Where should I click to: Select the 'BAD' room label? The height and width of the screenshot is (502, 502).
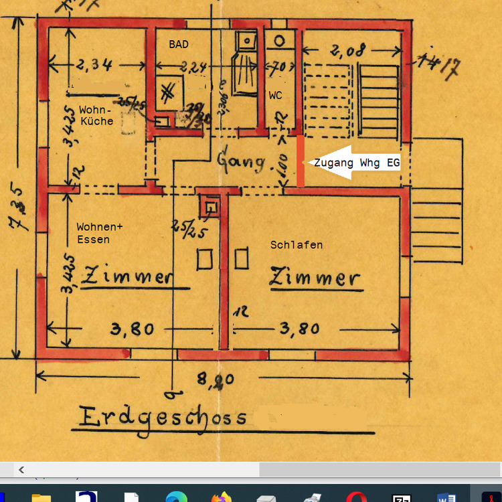179,45
